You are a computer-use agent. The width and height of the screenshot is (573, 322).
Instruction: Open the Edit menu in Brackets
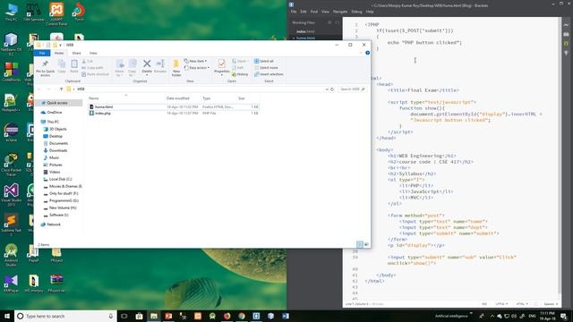pyautogui.click(x=304, y=12)
